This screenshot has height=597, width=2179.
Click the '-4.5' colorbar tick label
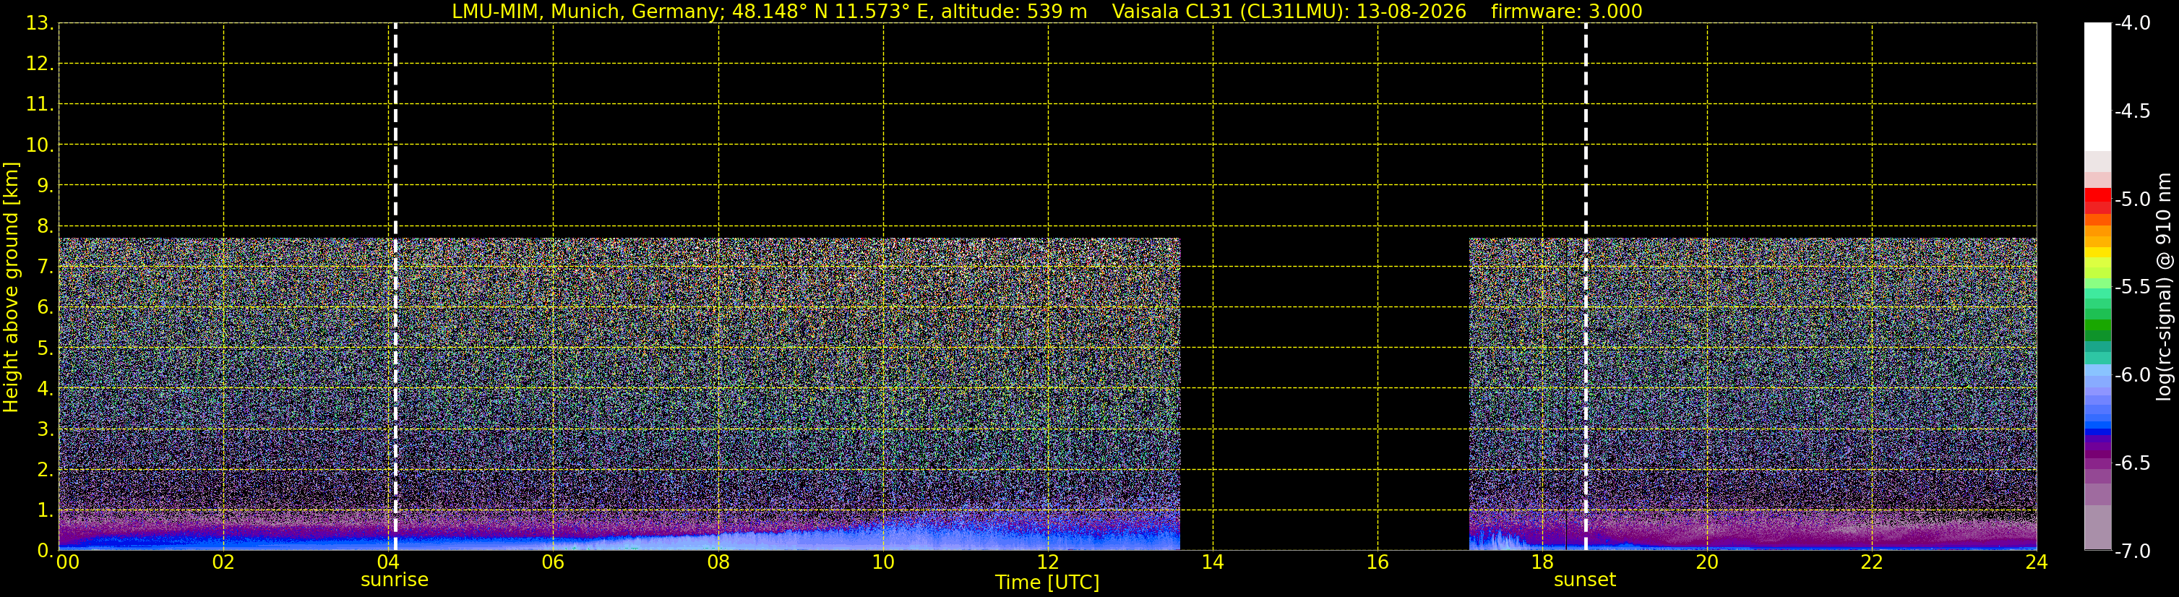[2131, 111]
